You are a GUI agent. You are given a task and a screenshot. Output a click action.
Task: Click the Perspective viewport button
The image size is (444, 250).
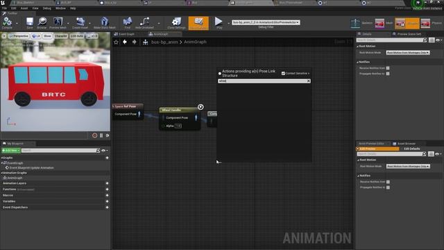pyautogui.click(x=19, y=36)
